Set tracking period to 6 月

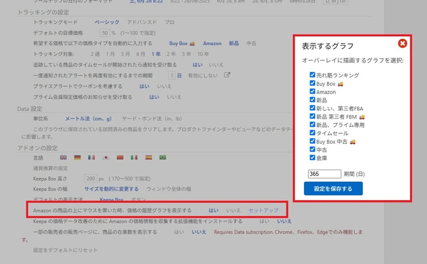(x=141, y=54)
